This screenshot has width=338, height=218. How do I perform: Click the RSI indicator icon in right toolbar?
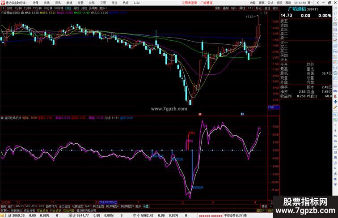(335, 91)
